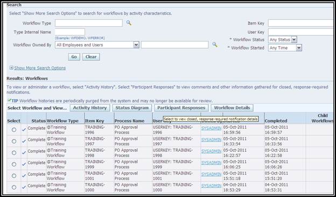Open SYSADMIN link in TRAINING-1996 row
The width and height of the screenshot is (336, 197).
[x=211, y=128]
